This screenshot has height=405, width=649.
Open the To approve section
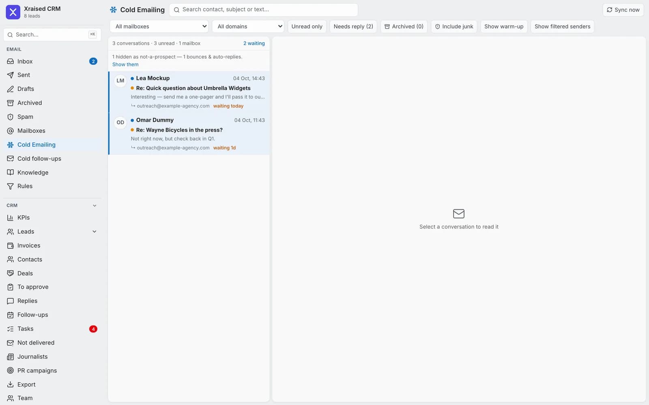[52, 287]
